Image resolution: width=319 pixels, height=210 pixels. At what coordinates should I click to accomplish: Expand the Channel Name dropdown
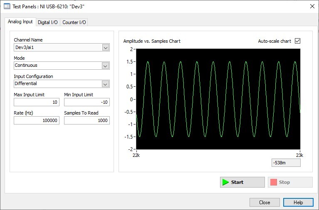coord(105,47)
